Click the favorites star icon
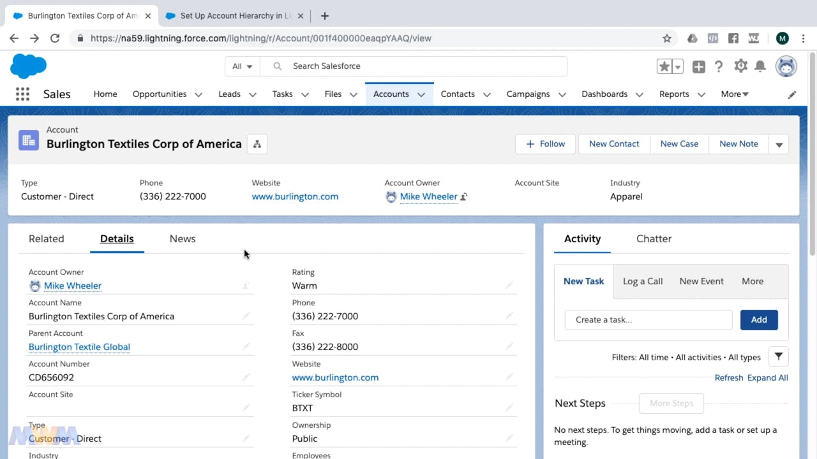The height and width of the screenshot is (459, 817). pyautogui.click(x=664, y=66)
